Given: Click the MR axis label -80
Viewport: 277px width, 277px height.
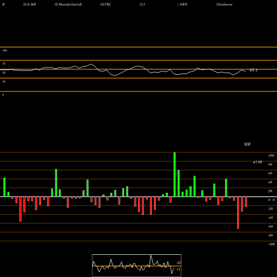Looking at the screenshot, I should [270, 235].
